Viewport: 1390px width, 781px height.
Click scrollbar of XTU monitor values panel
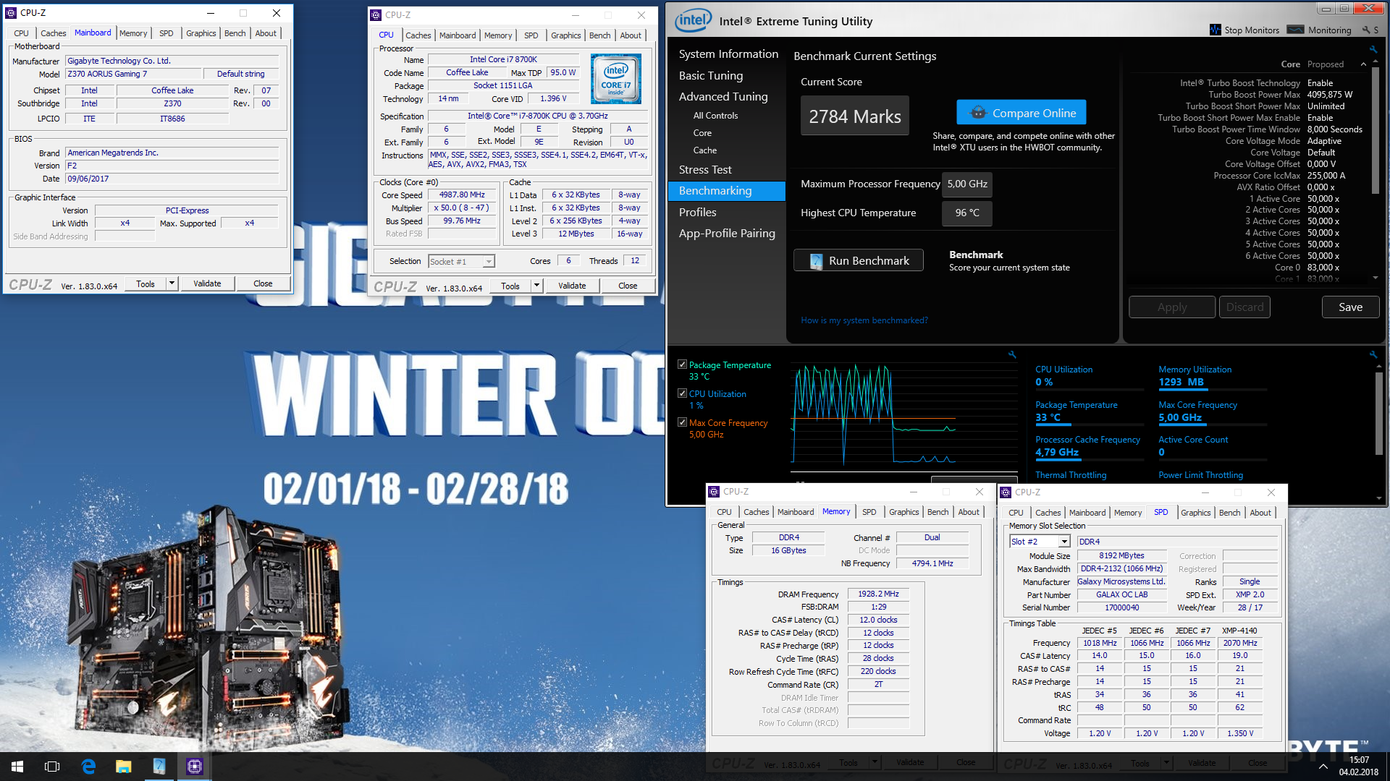pyautogui.click(x=1378, y=412)
